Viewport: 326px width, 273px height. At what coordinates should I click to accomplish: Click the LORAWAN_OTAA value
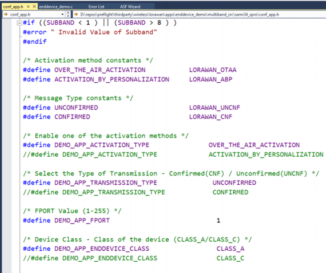213,70
